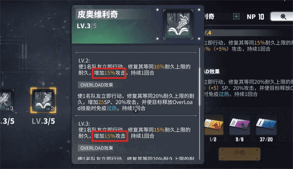Click the green grid icon beside NP
The width and height of the screenshot is (293, 169).
coord(237,17)
